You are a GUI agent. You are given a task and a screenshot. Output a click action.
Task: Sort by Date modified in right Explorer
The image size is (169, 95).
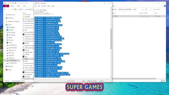coord(143,13)
